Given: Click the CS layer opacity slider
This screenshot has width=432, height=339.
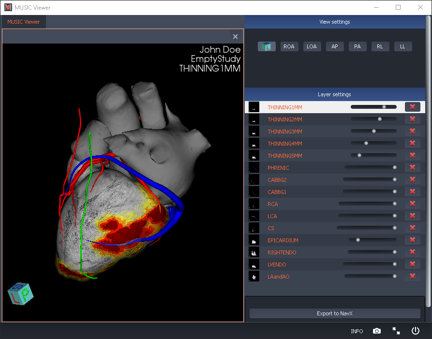Looking at the screenshot, I should pos(367,228).
